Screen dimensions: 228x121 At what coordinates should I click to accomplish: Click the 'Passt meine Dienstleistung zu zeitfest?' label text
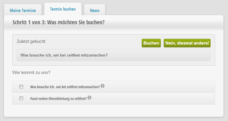pos(58,99)
